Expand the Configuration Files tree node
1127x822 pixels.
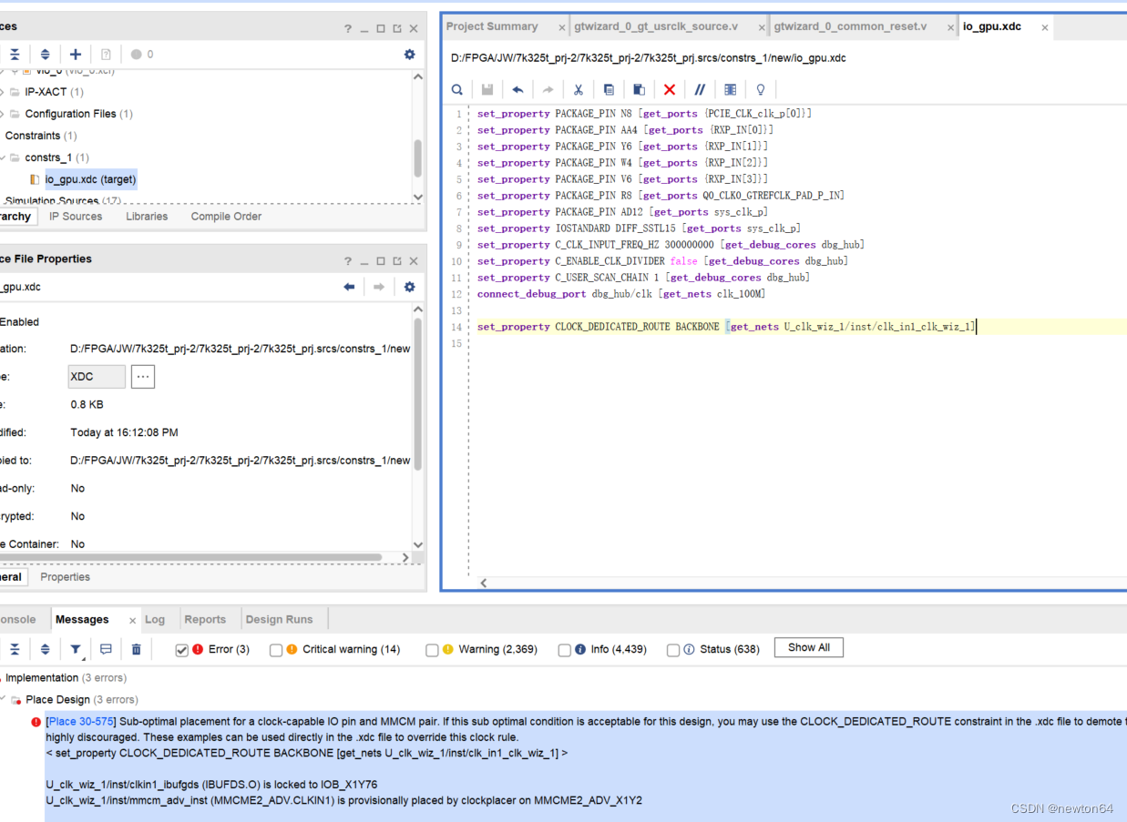(x=4, y=113)
